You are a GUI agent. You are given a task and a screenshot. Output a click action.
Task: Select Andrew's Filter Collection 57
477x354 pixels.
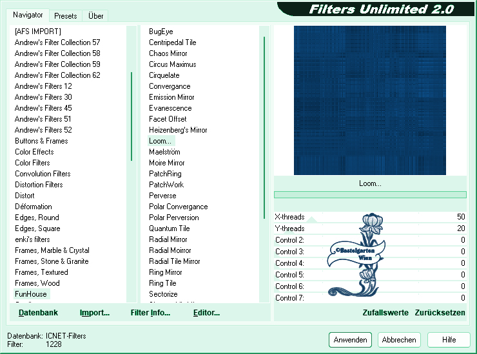click(x=57, y=42)
